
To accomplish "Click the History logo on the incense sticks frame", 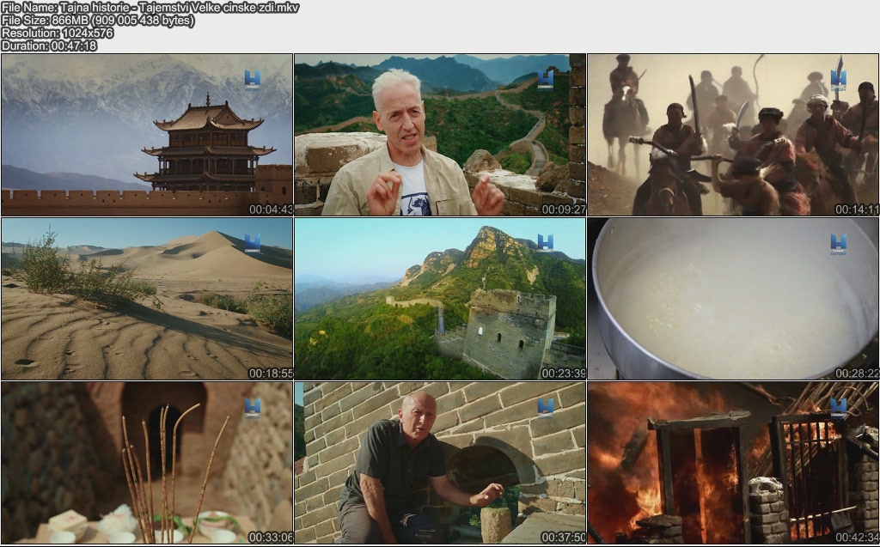I will (252, 407).
